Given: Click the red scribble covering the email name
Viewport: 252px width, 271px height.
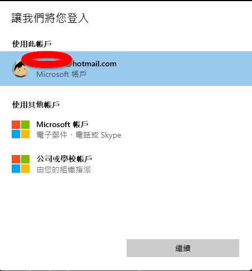Looking at the screenshot, I should (46, 60).
